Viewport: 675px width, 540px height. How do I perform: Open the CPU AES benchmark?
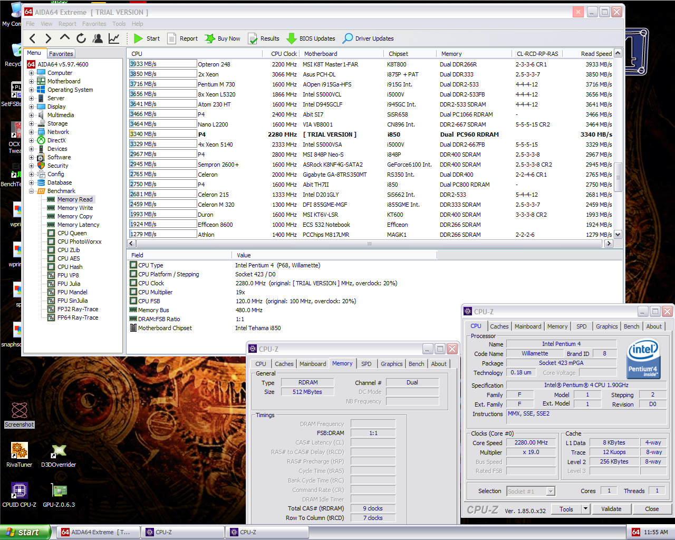[x=69, y=258]
